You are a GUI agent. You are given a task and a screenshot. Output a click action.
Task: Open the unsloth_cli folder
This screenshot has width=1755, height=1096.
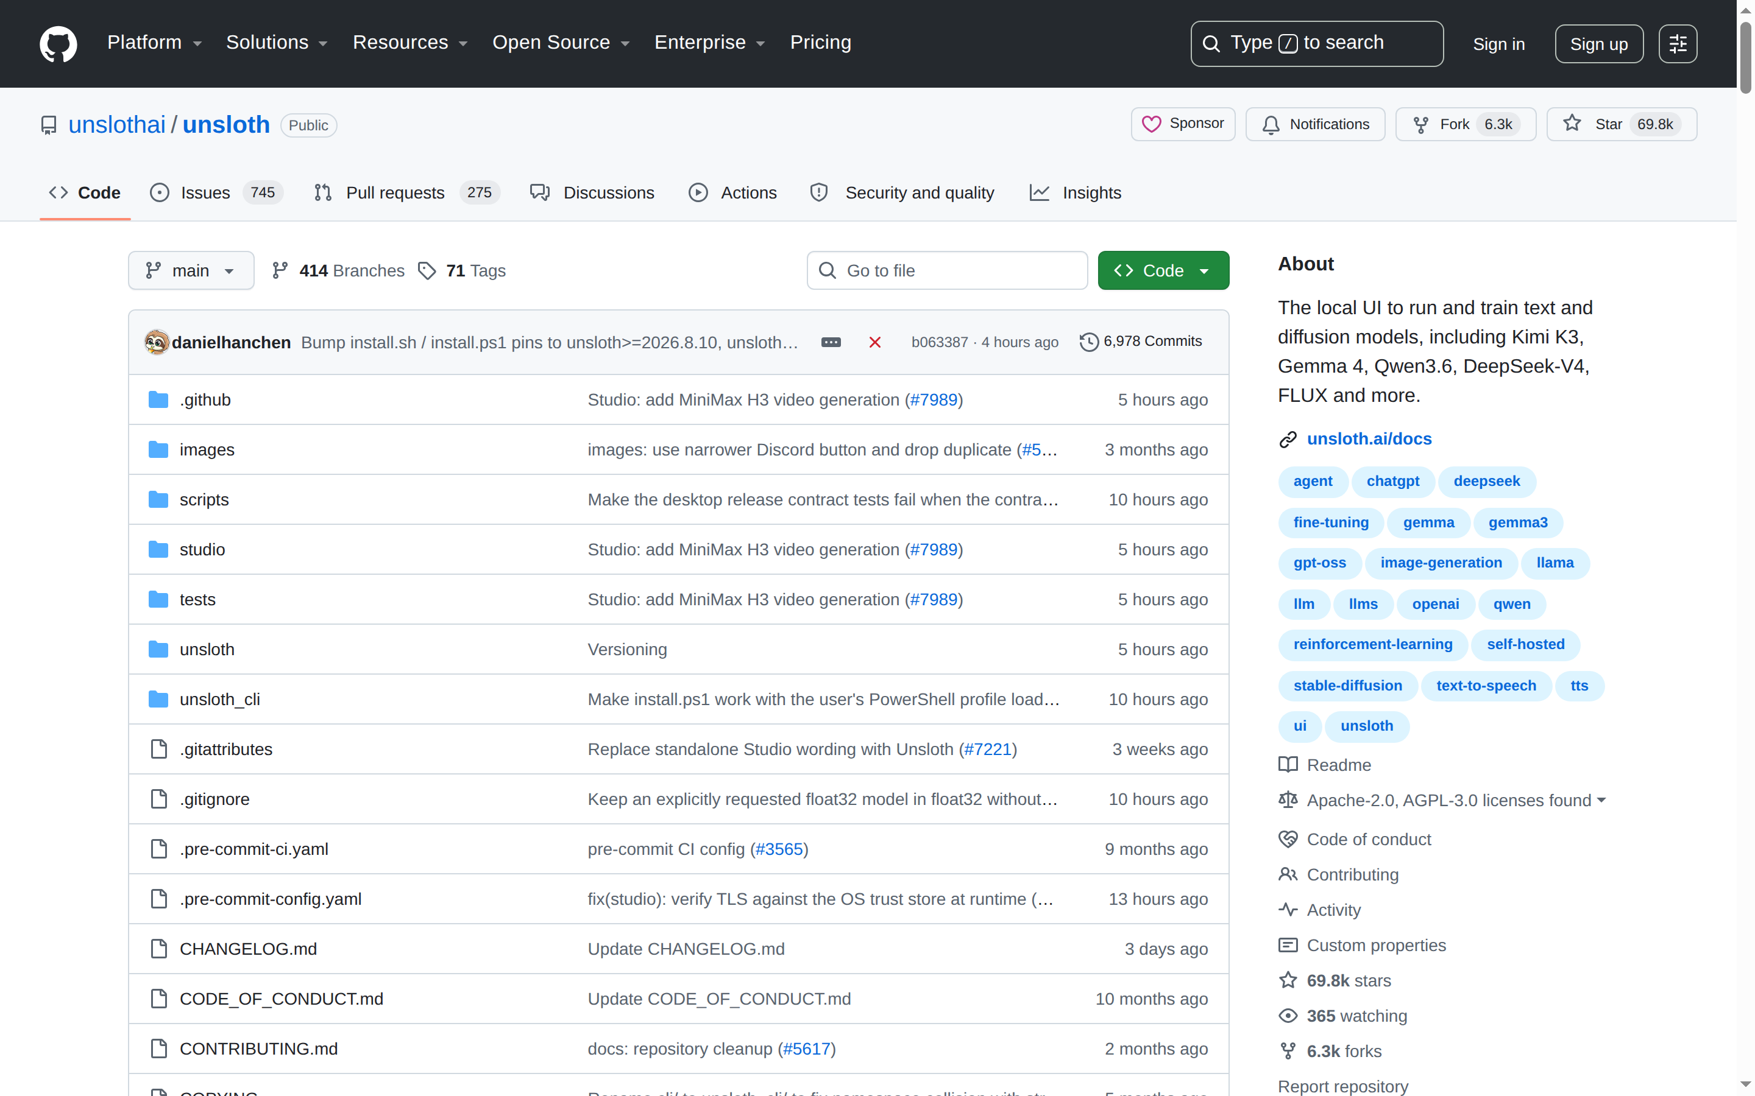pyautogui.click(x=220, y=700)
